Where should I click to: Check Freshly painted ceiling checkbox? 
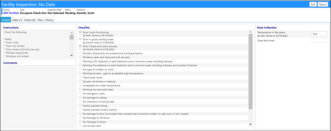pyautogui.click(x=80, y=105)
